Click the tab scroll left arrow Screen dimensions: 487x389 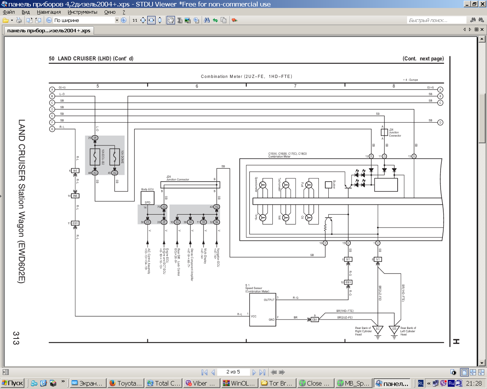pyautogui.click(x=464, y=30)
